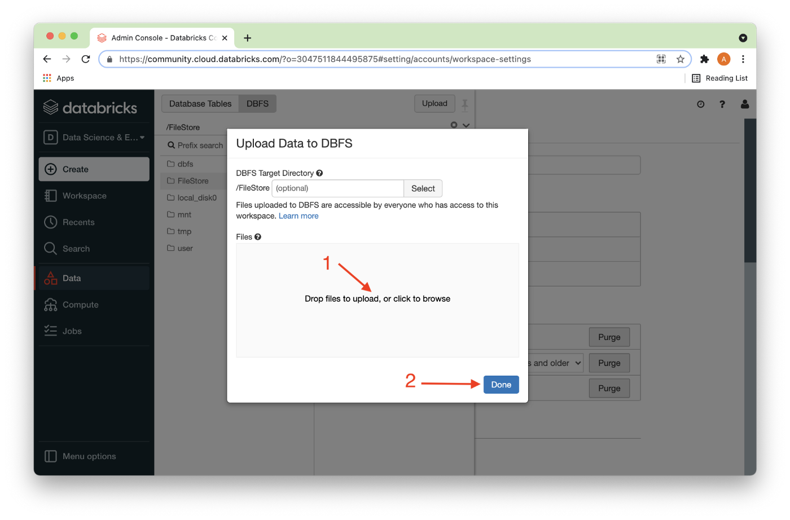
Task: Select the DBFS tab
Action: coord(257,103)
